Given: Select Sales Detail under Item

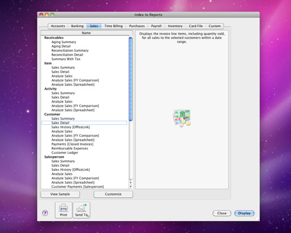Looking at the screenshot, I should pos(60,72).
